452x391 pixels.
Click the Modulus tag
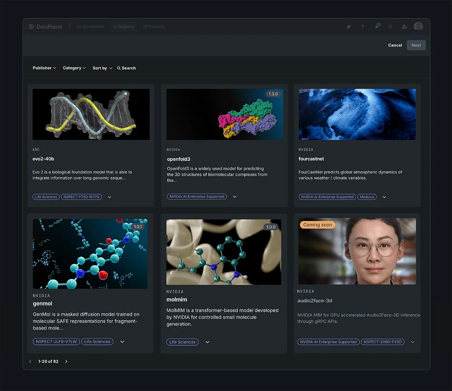coord(367,197)
